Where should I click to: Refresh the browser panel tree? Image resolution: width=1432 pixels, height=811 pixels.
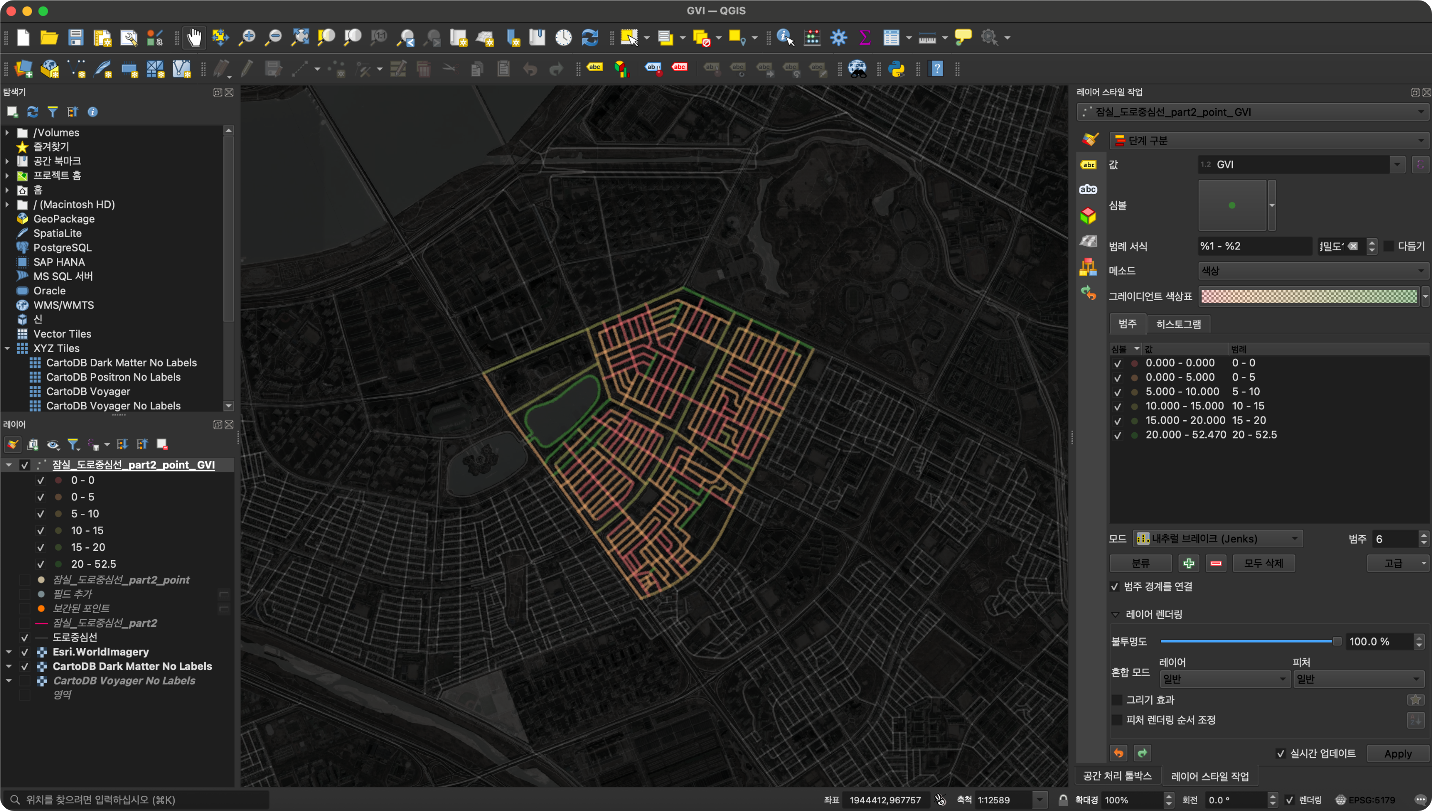(33, 112)
